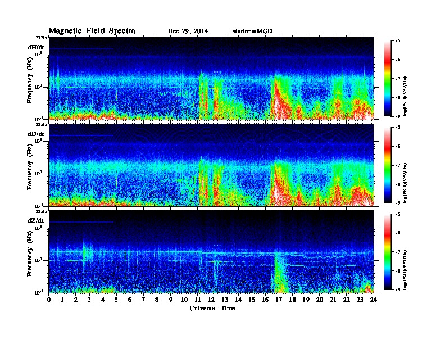Click the "-7" tick on dH/dt color bar
Image resolution: width=445 pixels, height=344 pixels.
pyautogui.click(x=398, y=78)
